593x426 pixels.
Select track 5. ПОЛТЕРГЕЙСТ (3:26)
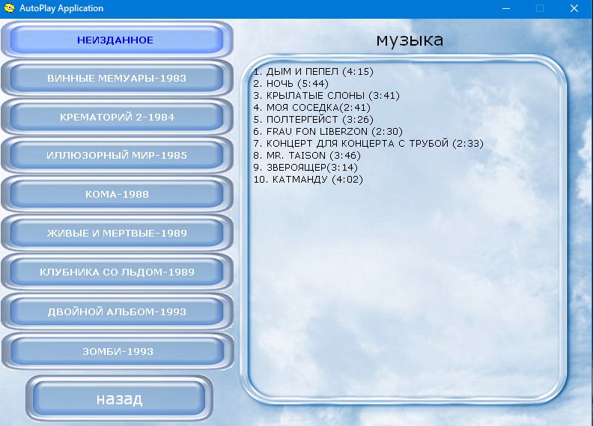coord(313,120)
